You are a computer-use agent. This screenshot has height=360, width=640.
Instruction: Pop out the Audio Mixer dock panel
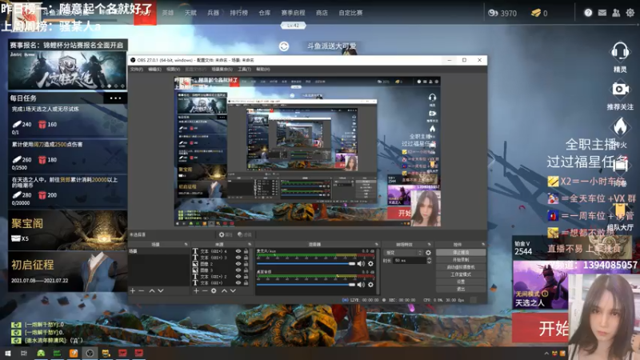tap(376, 245)
